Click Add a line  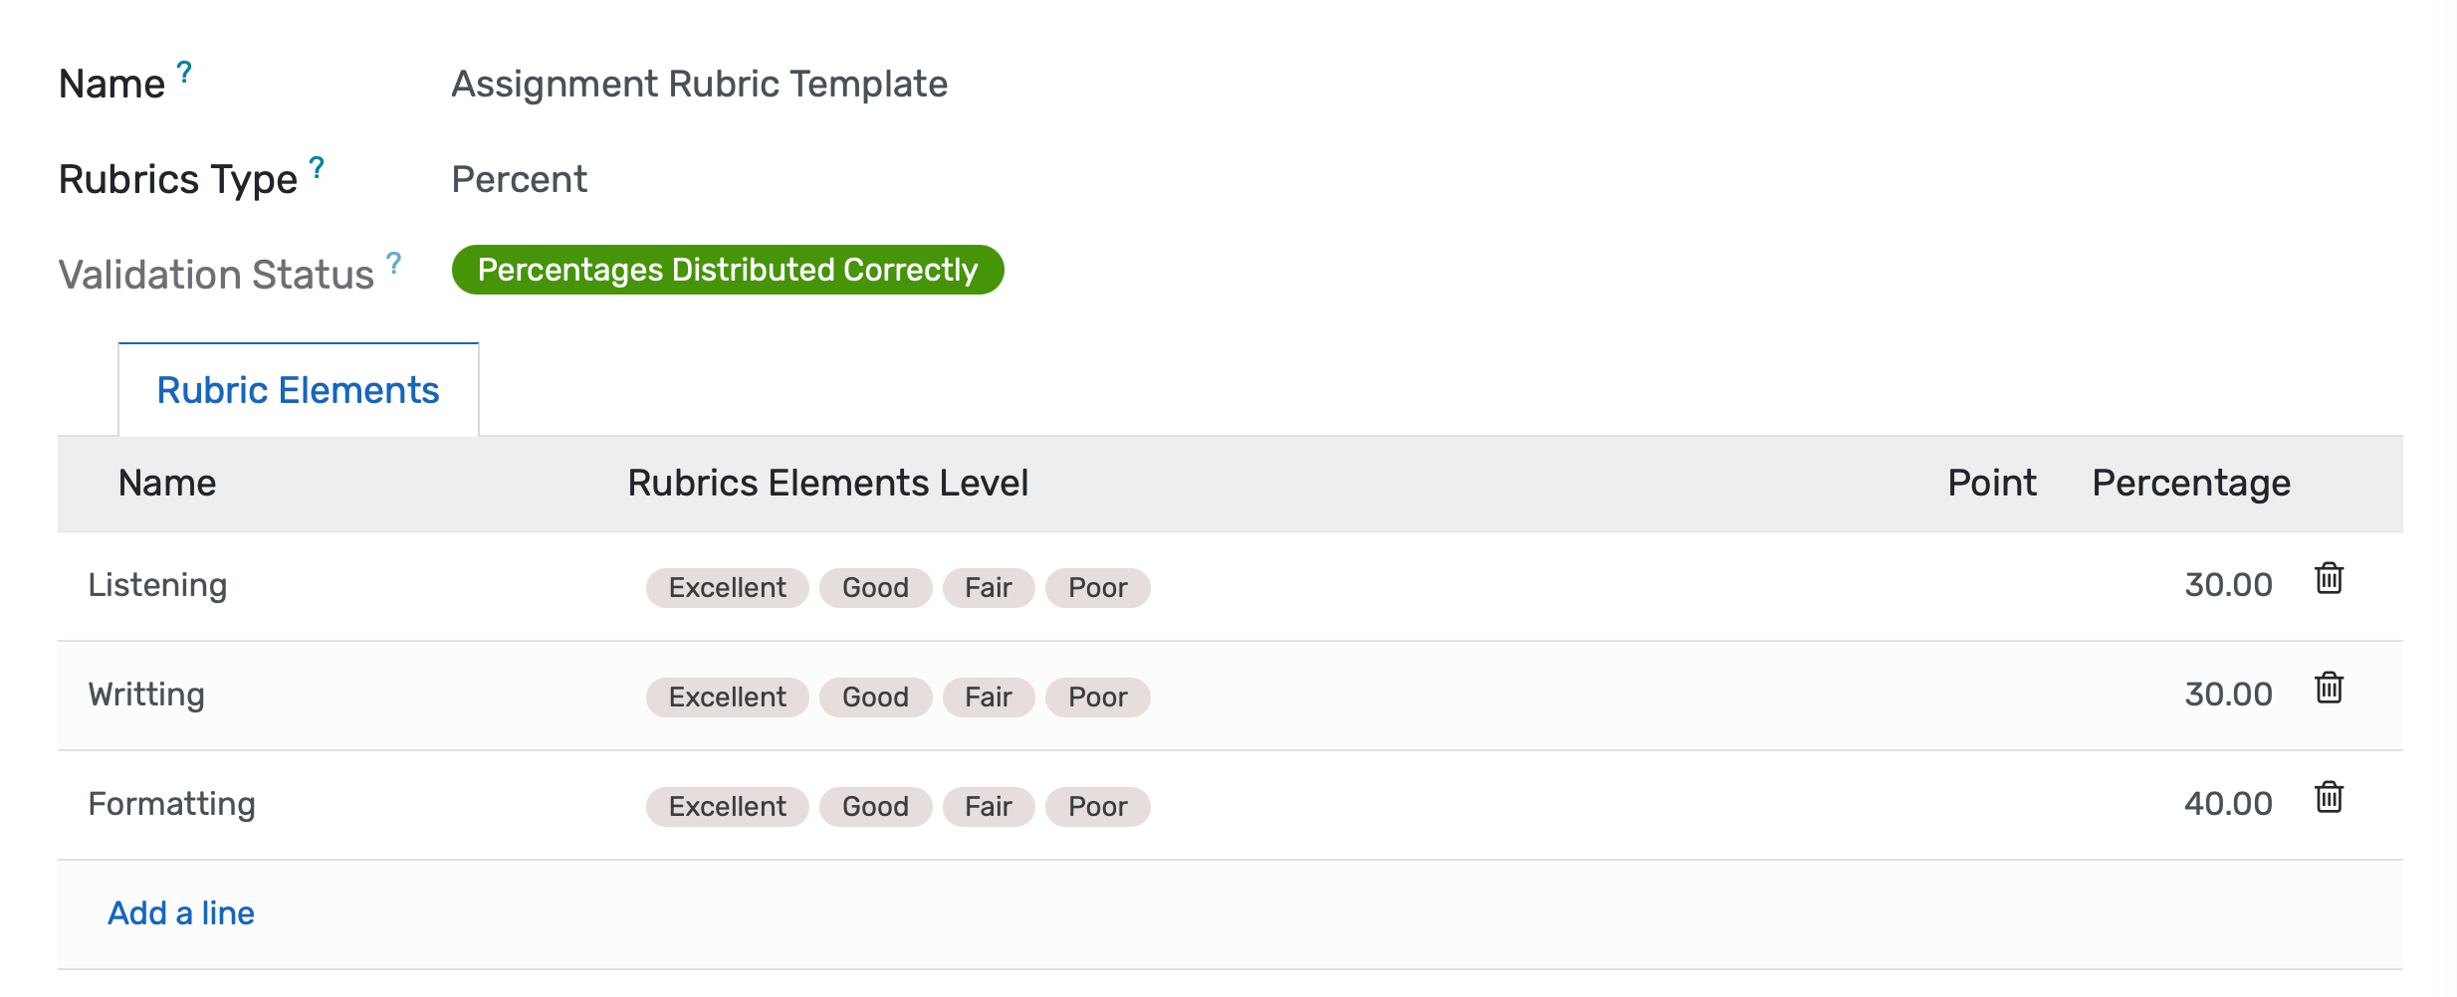[x=180, y=912]
